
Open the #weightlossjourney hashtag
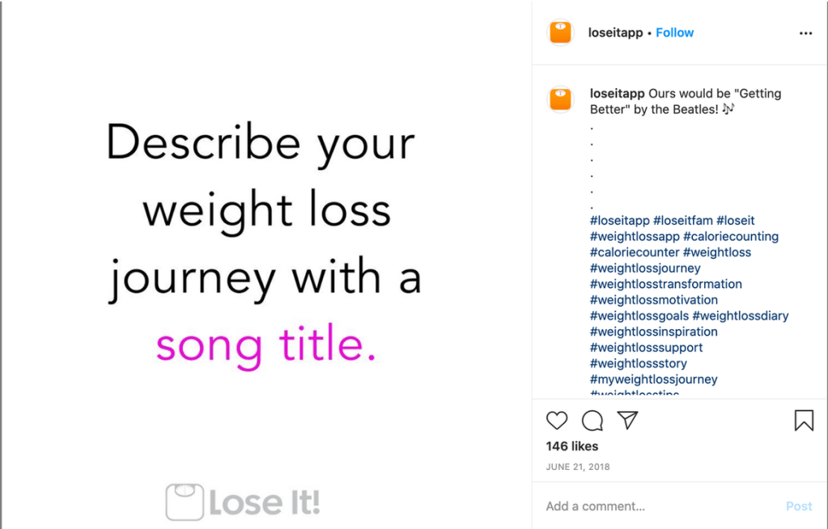tap(645, 269)
